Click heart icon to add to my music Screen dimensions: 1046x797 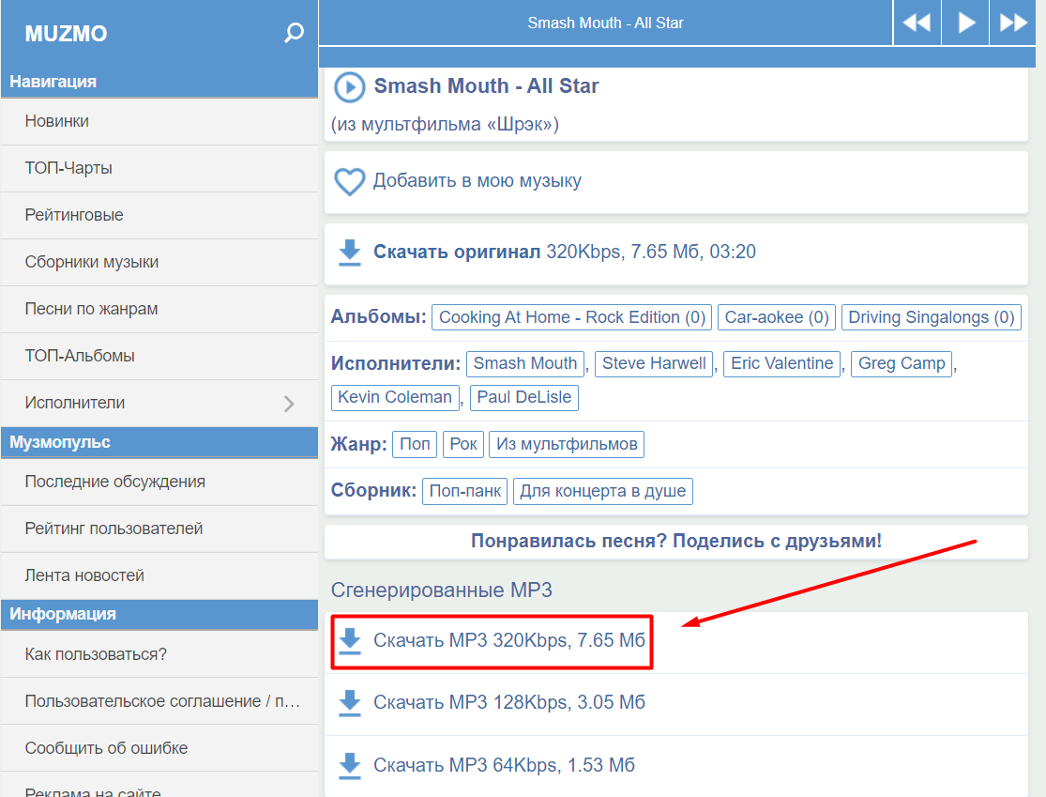349,181
